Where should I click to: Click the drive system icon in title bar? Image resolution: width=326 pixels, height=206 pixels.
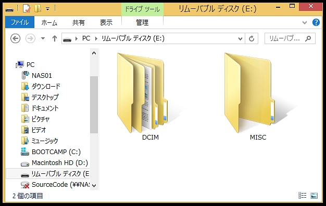pos(9,9)
